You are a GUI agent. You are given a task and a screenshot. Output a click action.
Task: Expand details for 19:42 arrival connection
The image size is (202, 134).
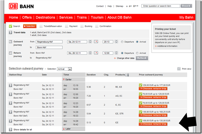click(x=10, y=121)
